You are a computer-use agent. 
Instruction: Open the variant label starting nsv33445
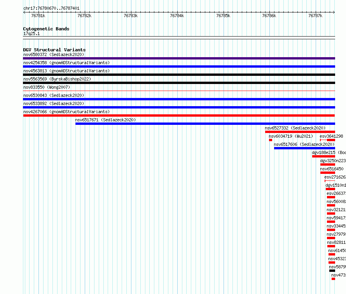(x=336, y=226)
